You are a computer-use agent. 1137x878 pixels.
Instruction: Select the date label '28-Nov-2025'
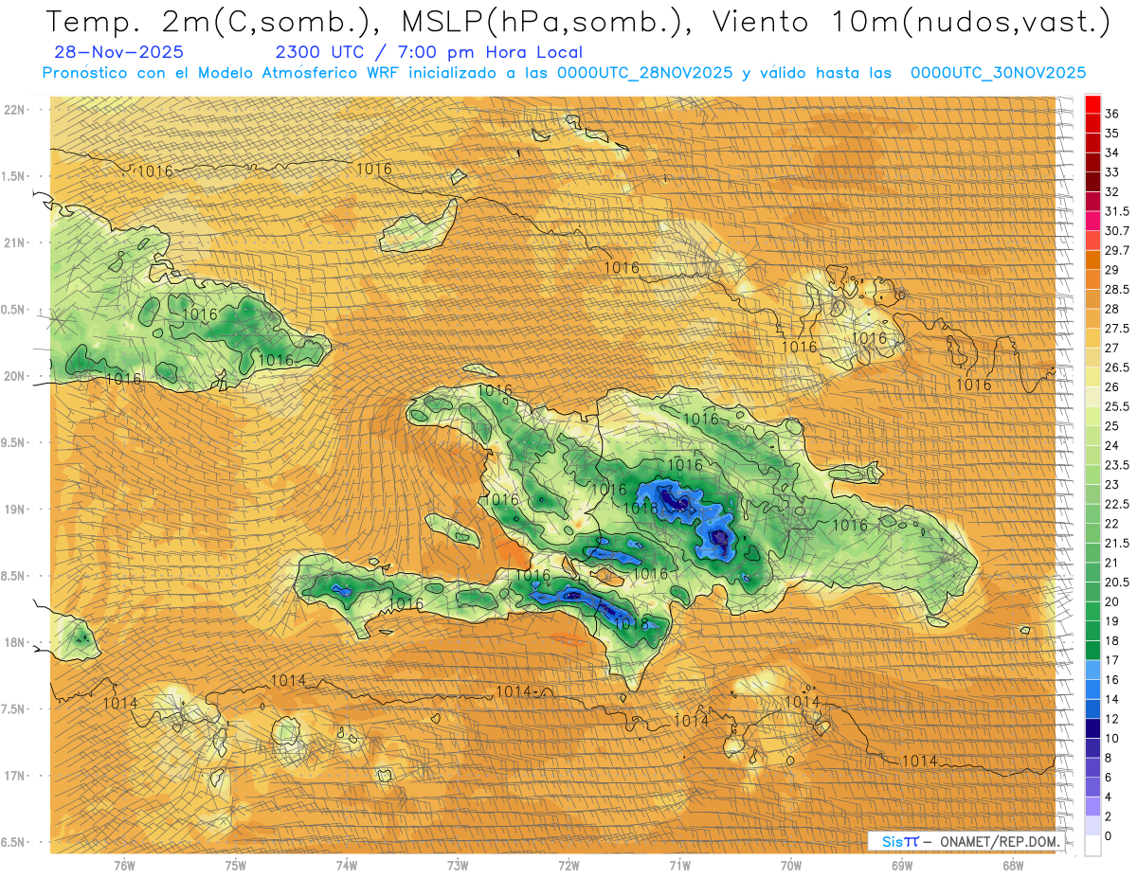click(119, 53)
